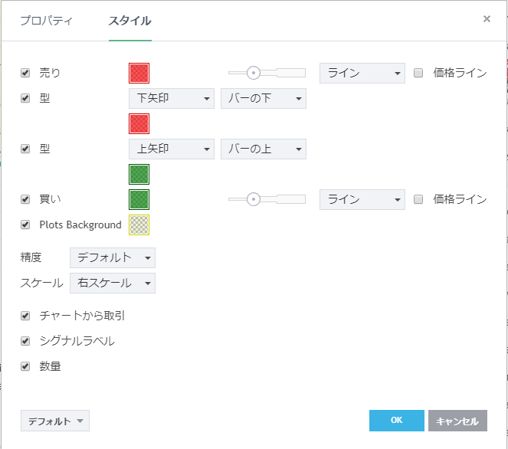Toggle the チャートから取引 checkbox
Image resolution: width=508 pixels, height=449 pixels.
[25, 315]
